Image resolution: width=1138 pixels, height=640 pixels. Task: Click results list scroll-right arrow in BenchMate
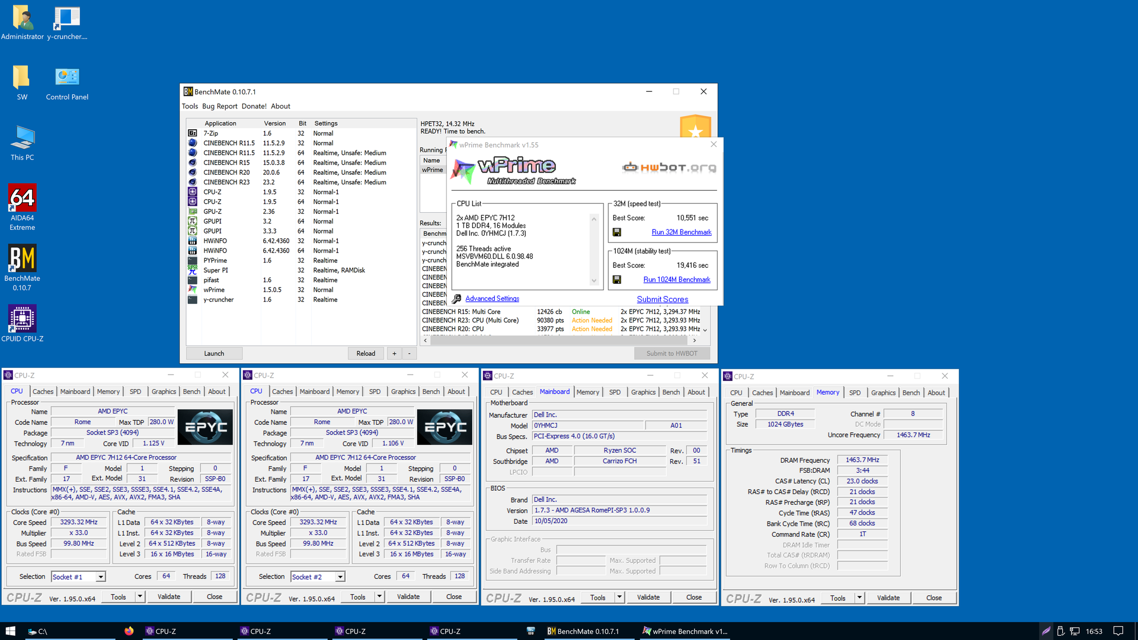tap(694, 340)
